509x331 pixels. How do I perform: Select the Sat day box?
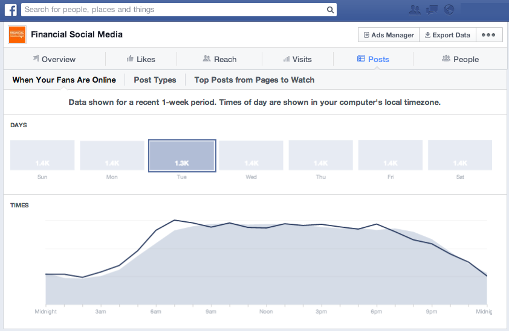460,155
